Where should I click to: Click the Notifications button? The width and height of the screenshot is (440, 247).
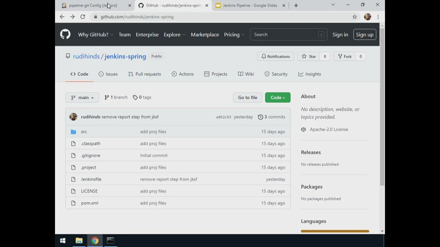coord(275,56)
